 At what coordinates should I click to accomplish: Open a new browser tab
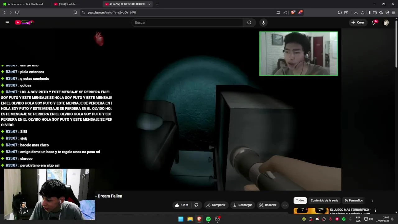(x=157, y=4)
